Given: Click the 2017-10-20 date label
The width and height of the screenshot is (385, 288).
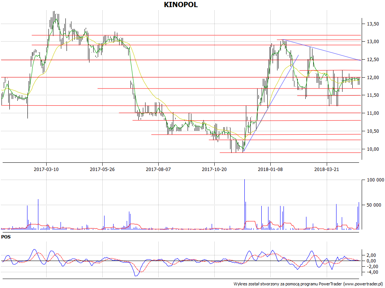Looking at the screenshot, I should click(214, 169).
